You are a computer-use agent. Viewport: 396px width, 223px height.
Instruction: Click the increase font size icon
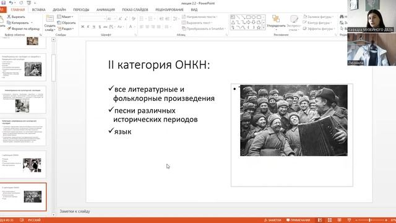tap(120, 19)
